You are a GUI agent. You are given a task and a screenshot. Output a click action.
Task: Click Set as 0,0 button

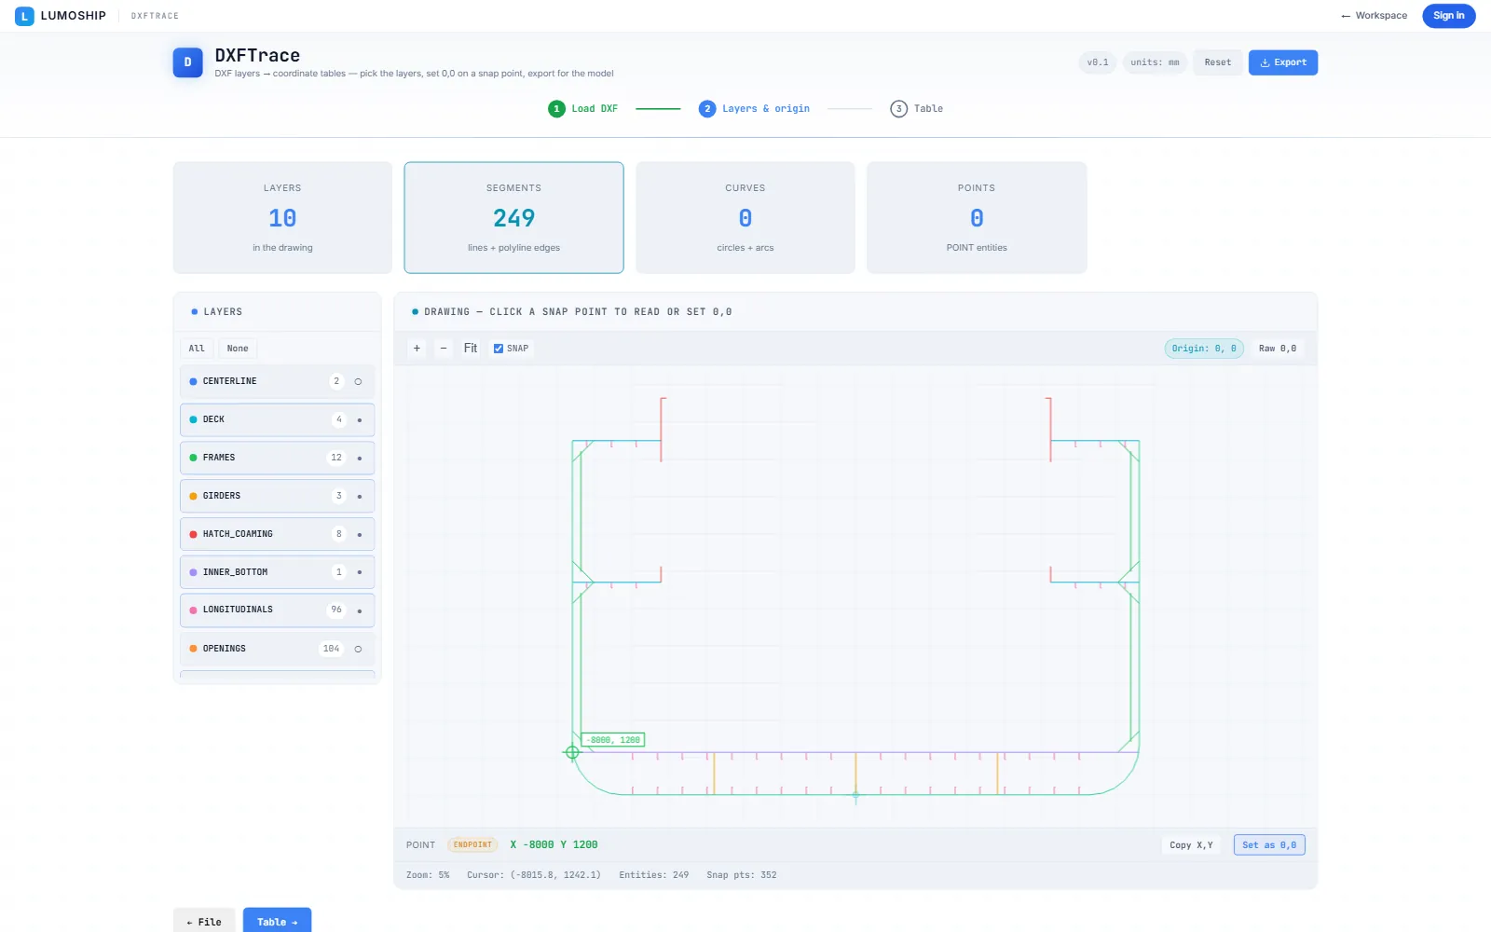click(x=1269, y=845)
